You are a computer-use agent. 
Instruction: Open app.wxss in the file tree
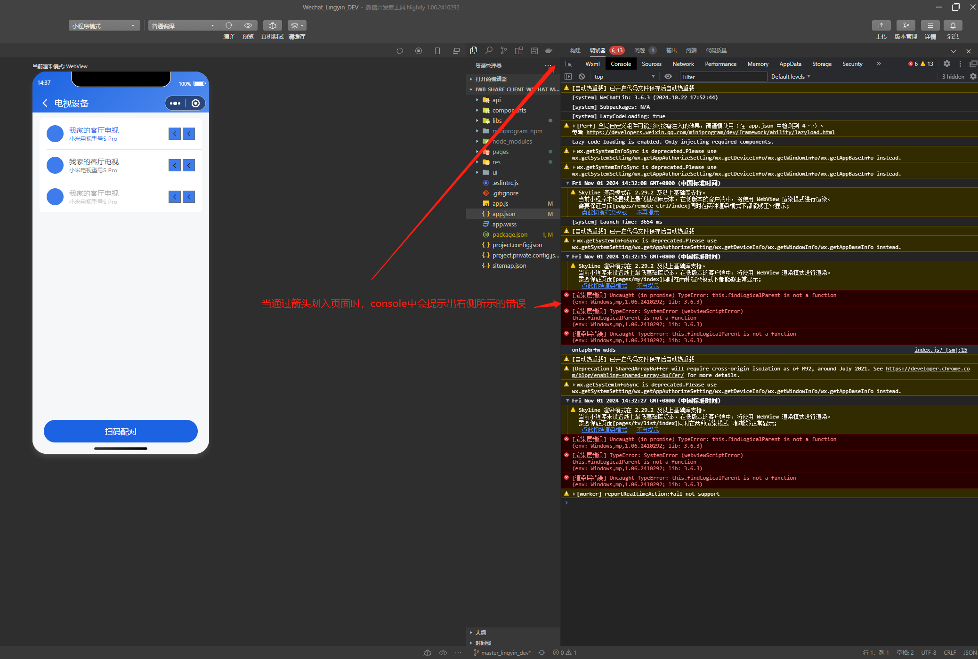[504, 225]
